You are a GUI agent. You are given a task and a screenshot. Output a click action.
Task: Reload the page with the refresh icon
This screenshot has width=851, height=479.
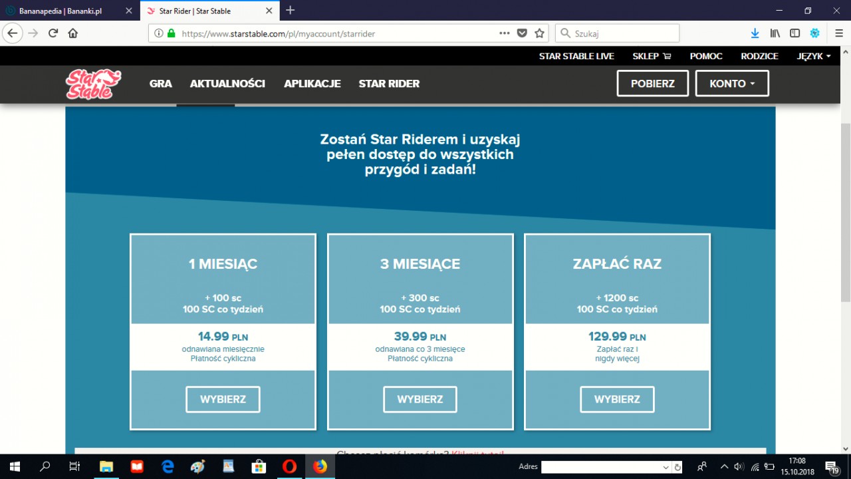point(53,33)
